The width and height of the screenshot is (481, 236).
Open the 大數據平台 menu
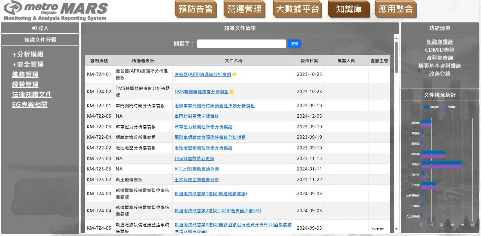[x=298, y=9]
